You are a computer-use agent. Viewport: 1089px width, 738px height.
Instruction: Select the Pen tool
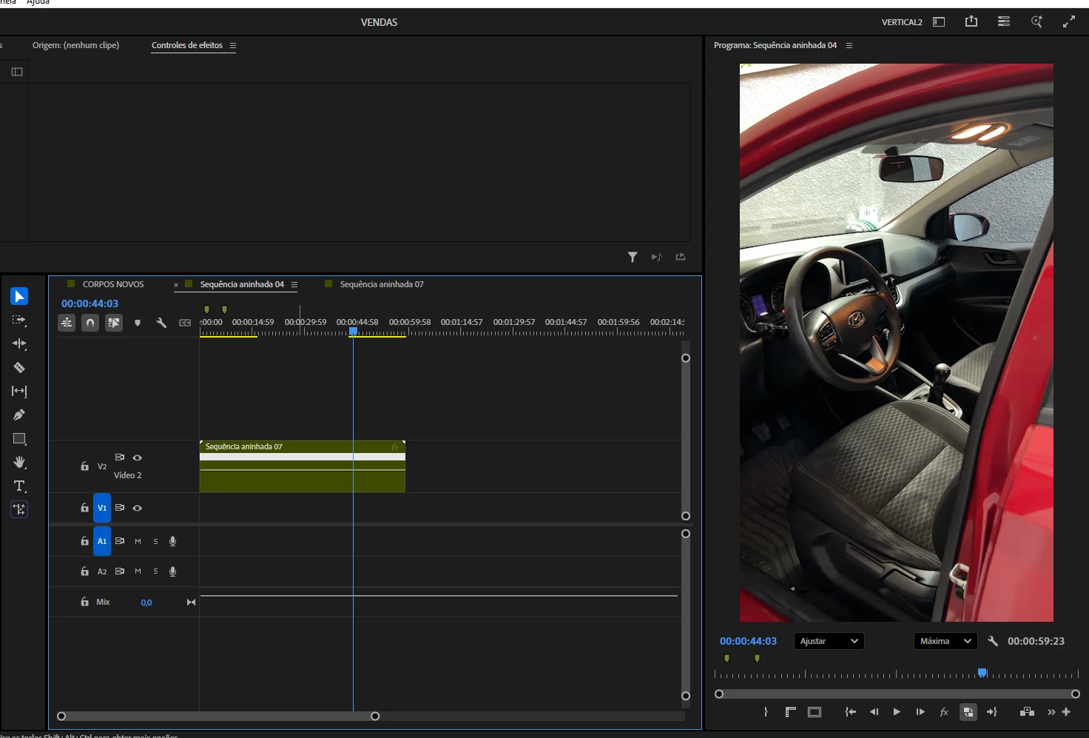click(x=19, y=415)
